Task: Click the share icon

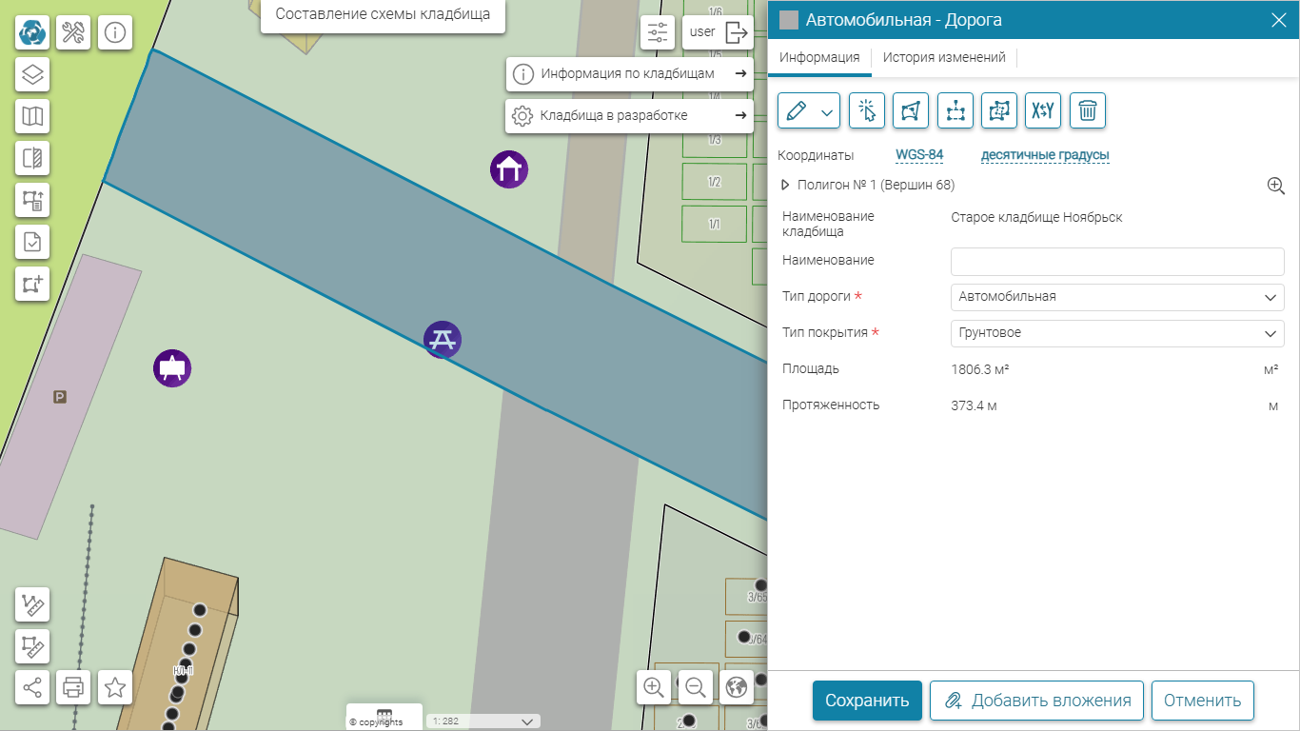Action: 32,686
